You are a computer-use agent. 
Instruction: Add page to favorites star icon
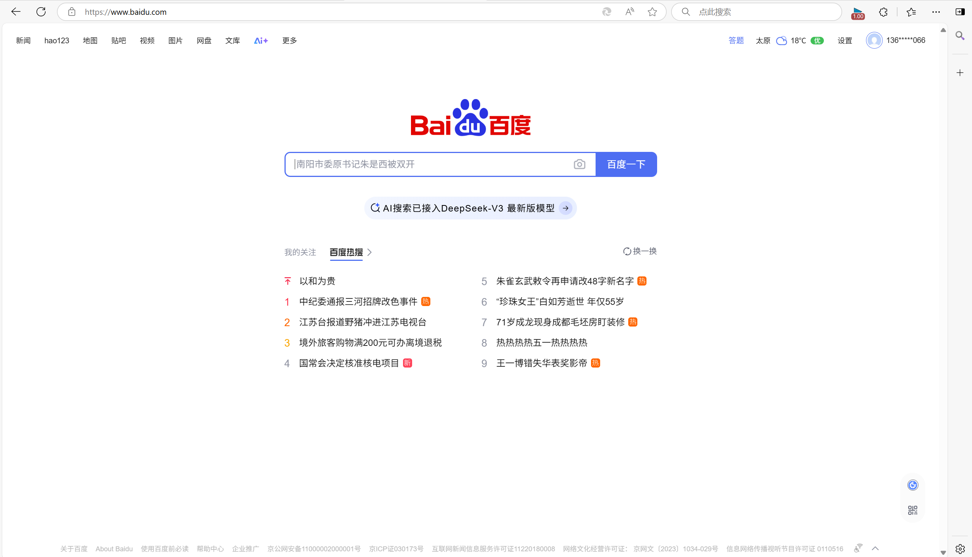pos(652,12)
